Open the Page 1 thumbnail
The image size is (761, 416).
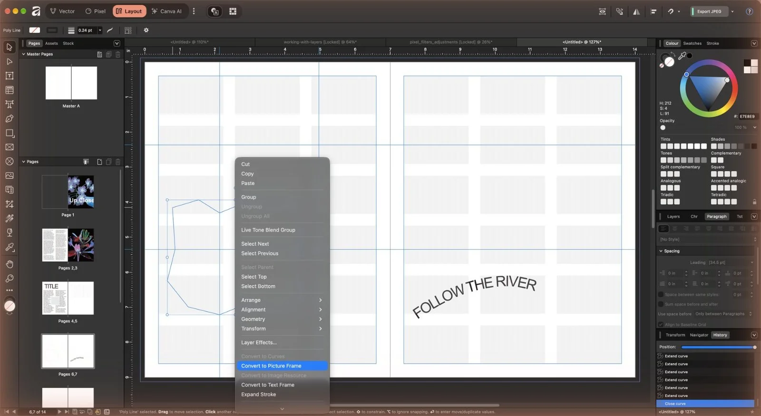[68, 192]
